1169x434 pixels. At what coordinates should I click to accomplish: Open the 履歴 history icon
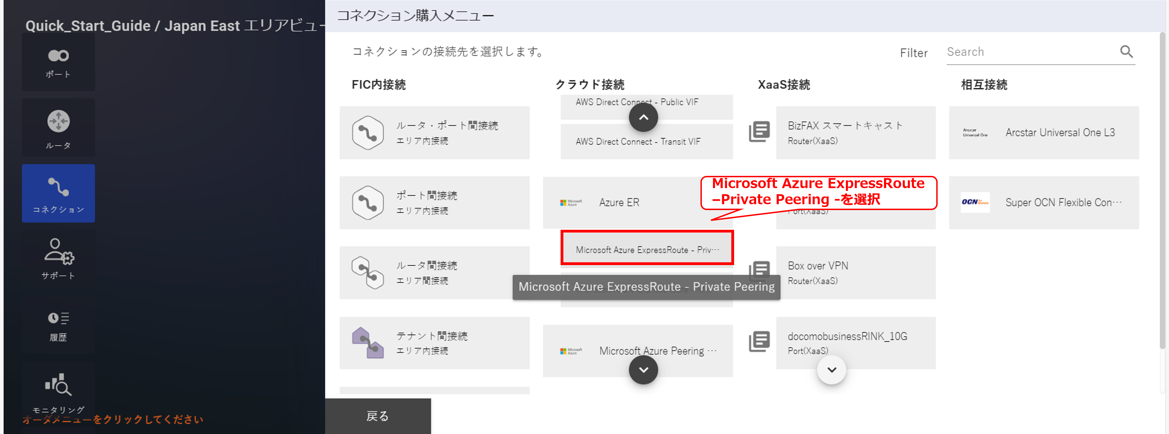tap(58, 325)
